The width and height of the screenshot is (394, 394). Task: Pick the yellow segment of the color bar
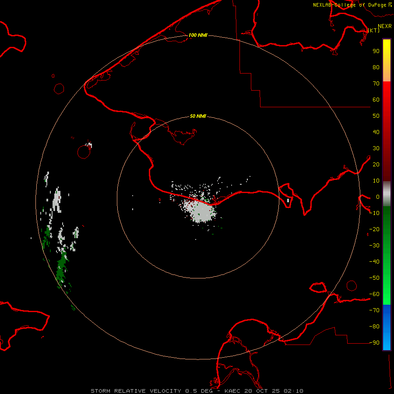(x=387, y=60)
